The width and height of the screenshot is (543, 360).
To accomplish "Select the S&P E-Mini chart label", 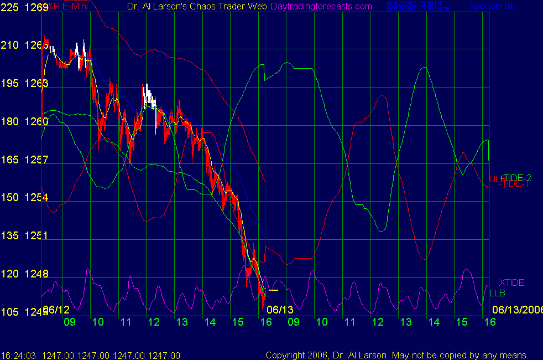I will 62,6.
